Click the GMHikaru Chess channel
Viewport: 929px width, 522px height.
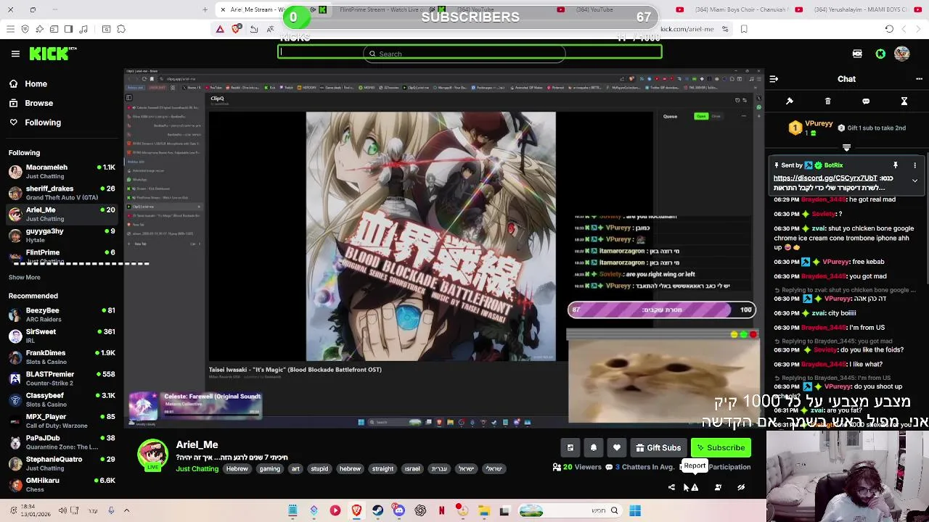pyautogui.click(x=62, y=485)
